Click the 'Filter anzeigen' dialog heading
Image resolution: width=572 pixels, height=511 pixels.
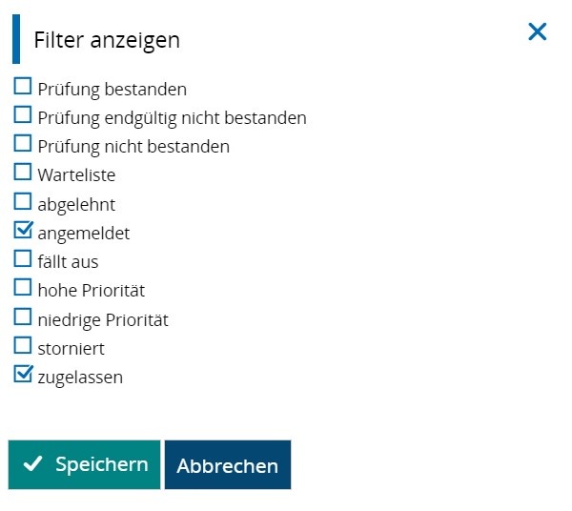(107, 40)
